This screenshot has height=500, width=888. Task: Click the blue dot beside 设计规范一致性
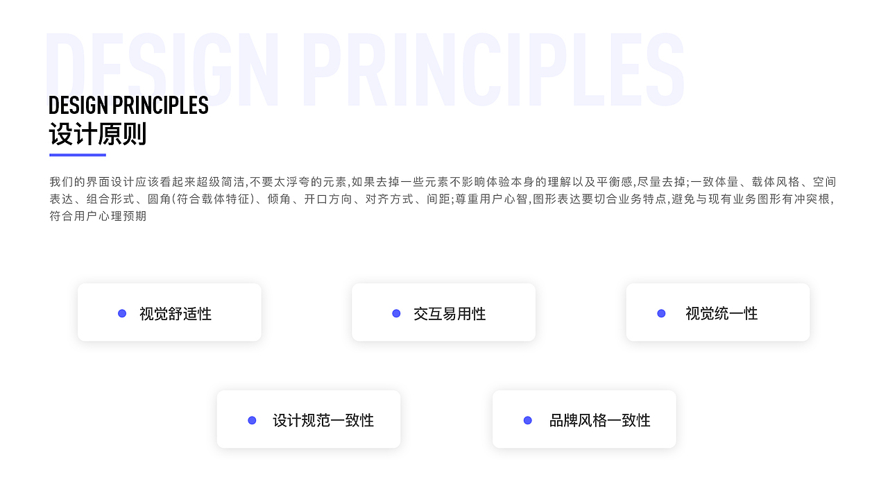252,420
